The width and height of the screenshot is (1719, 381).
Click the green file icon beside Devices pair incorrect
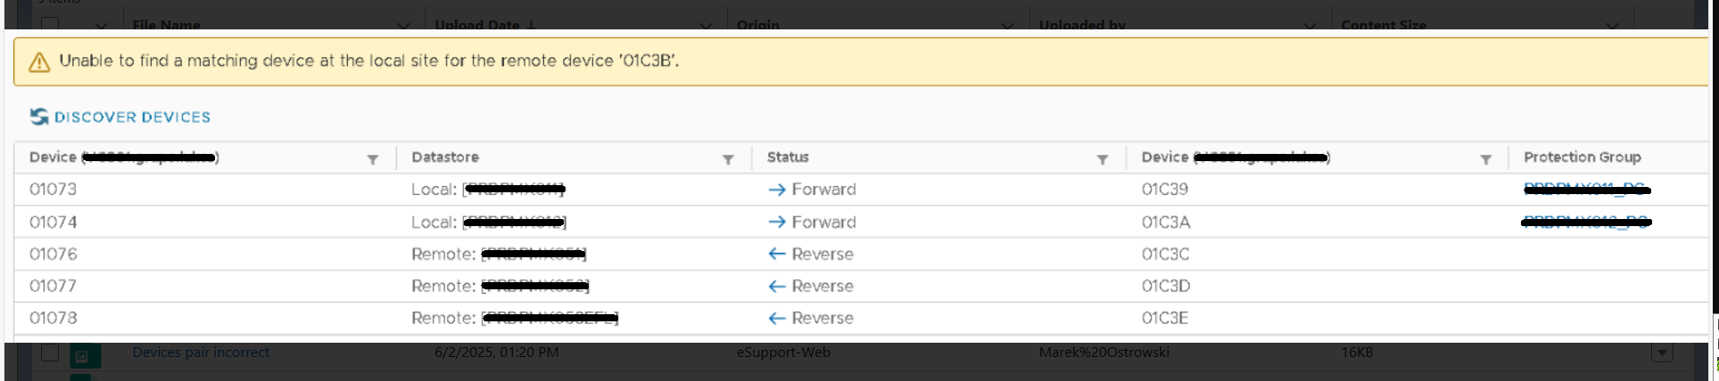click(86, 355)
